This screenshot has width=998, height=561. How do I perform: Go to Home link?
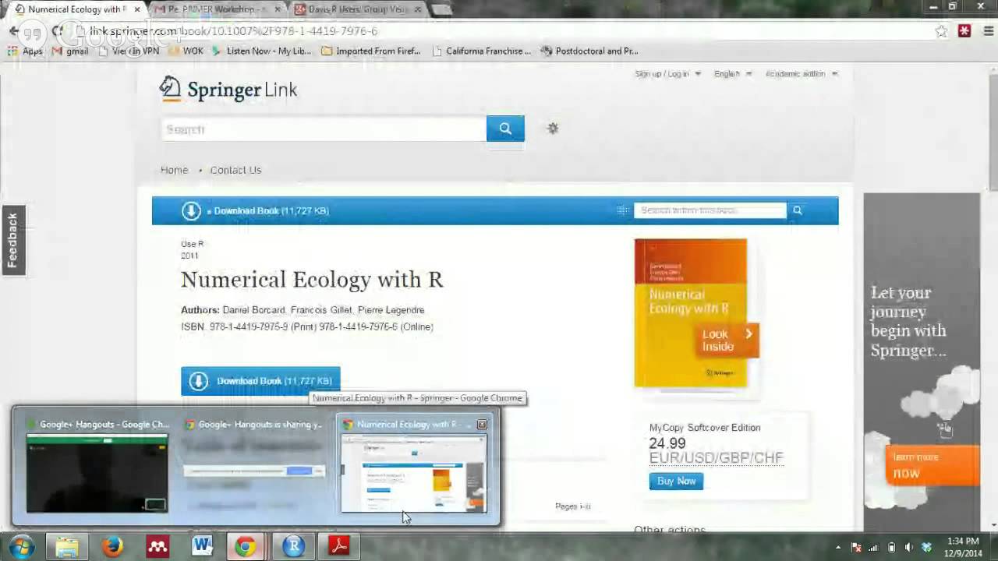coord(174,170)
